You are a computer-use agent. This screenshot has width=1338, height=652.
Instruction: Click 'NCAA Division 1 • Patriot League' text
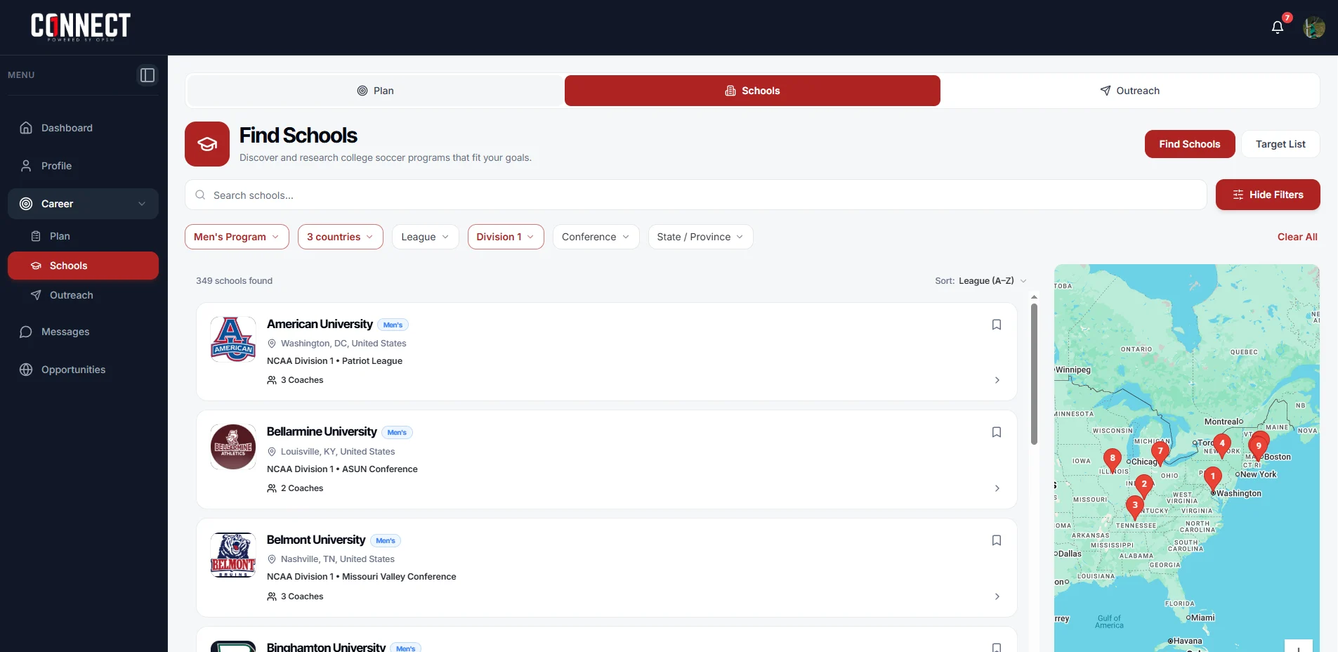(x=334, y=361)
